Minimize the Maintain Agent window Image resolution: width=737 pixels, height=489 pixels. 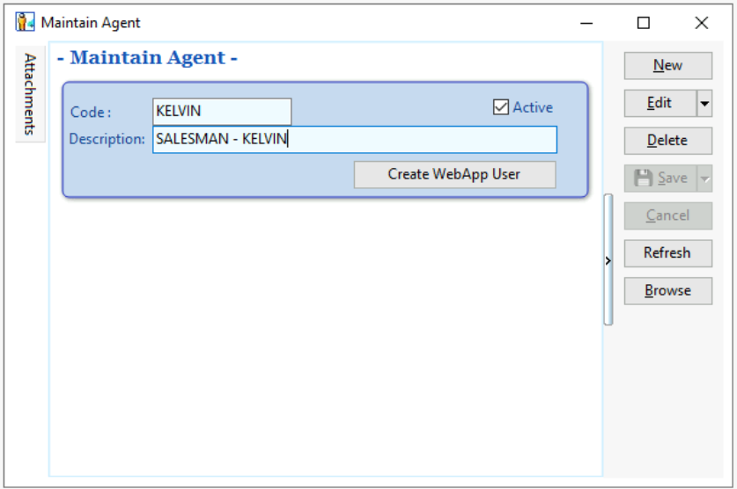coord(586,23)
